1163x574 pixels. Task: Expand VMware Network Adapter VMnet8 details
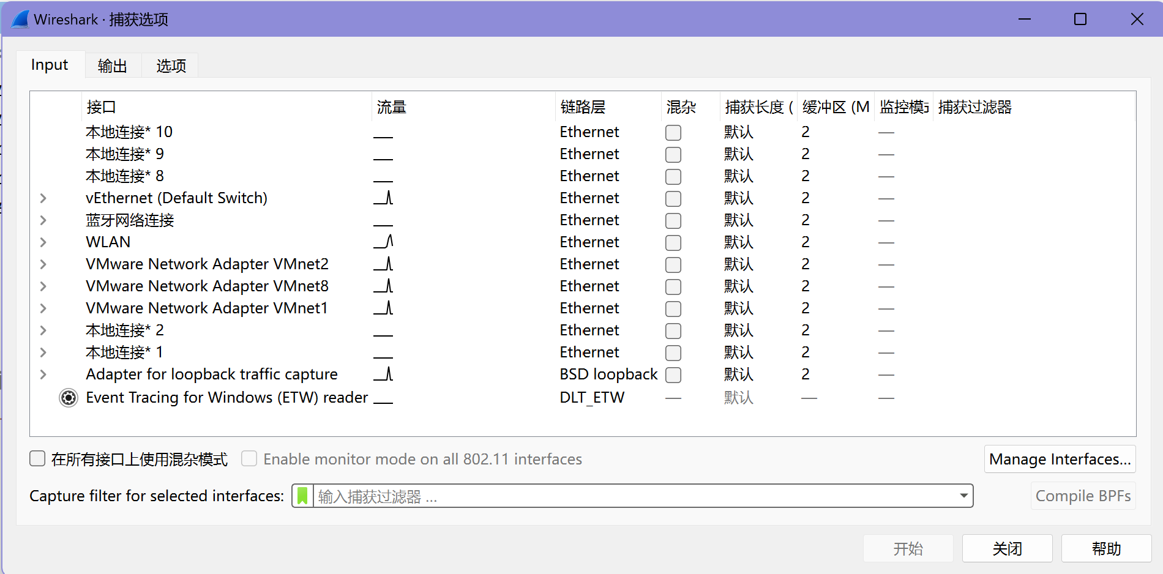[43, 286]
